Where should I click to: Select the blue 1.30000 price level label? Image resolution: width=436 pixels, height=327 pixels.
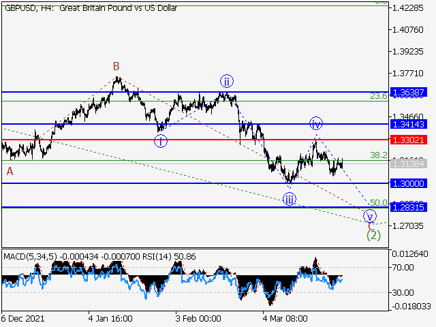coord(409,183)
